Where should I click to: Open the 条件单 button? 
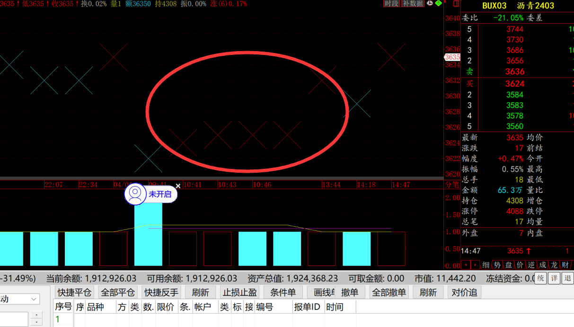283,292
